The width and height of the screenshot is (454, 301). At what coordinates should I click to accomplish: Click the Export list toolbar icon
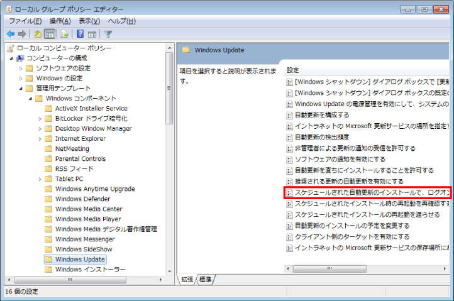point(65,34)
